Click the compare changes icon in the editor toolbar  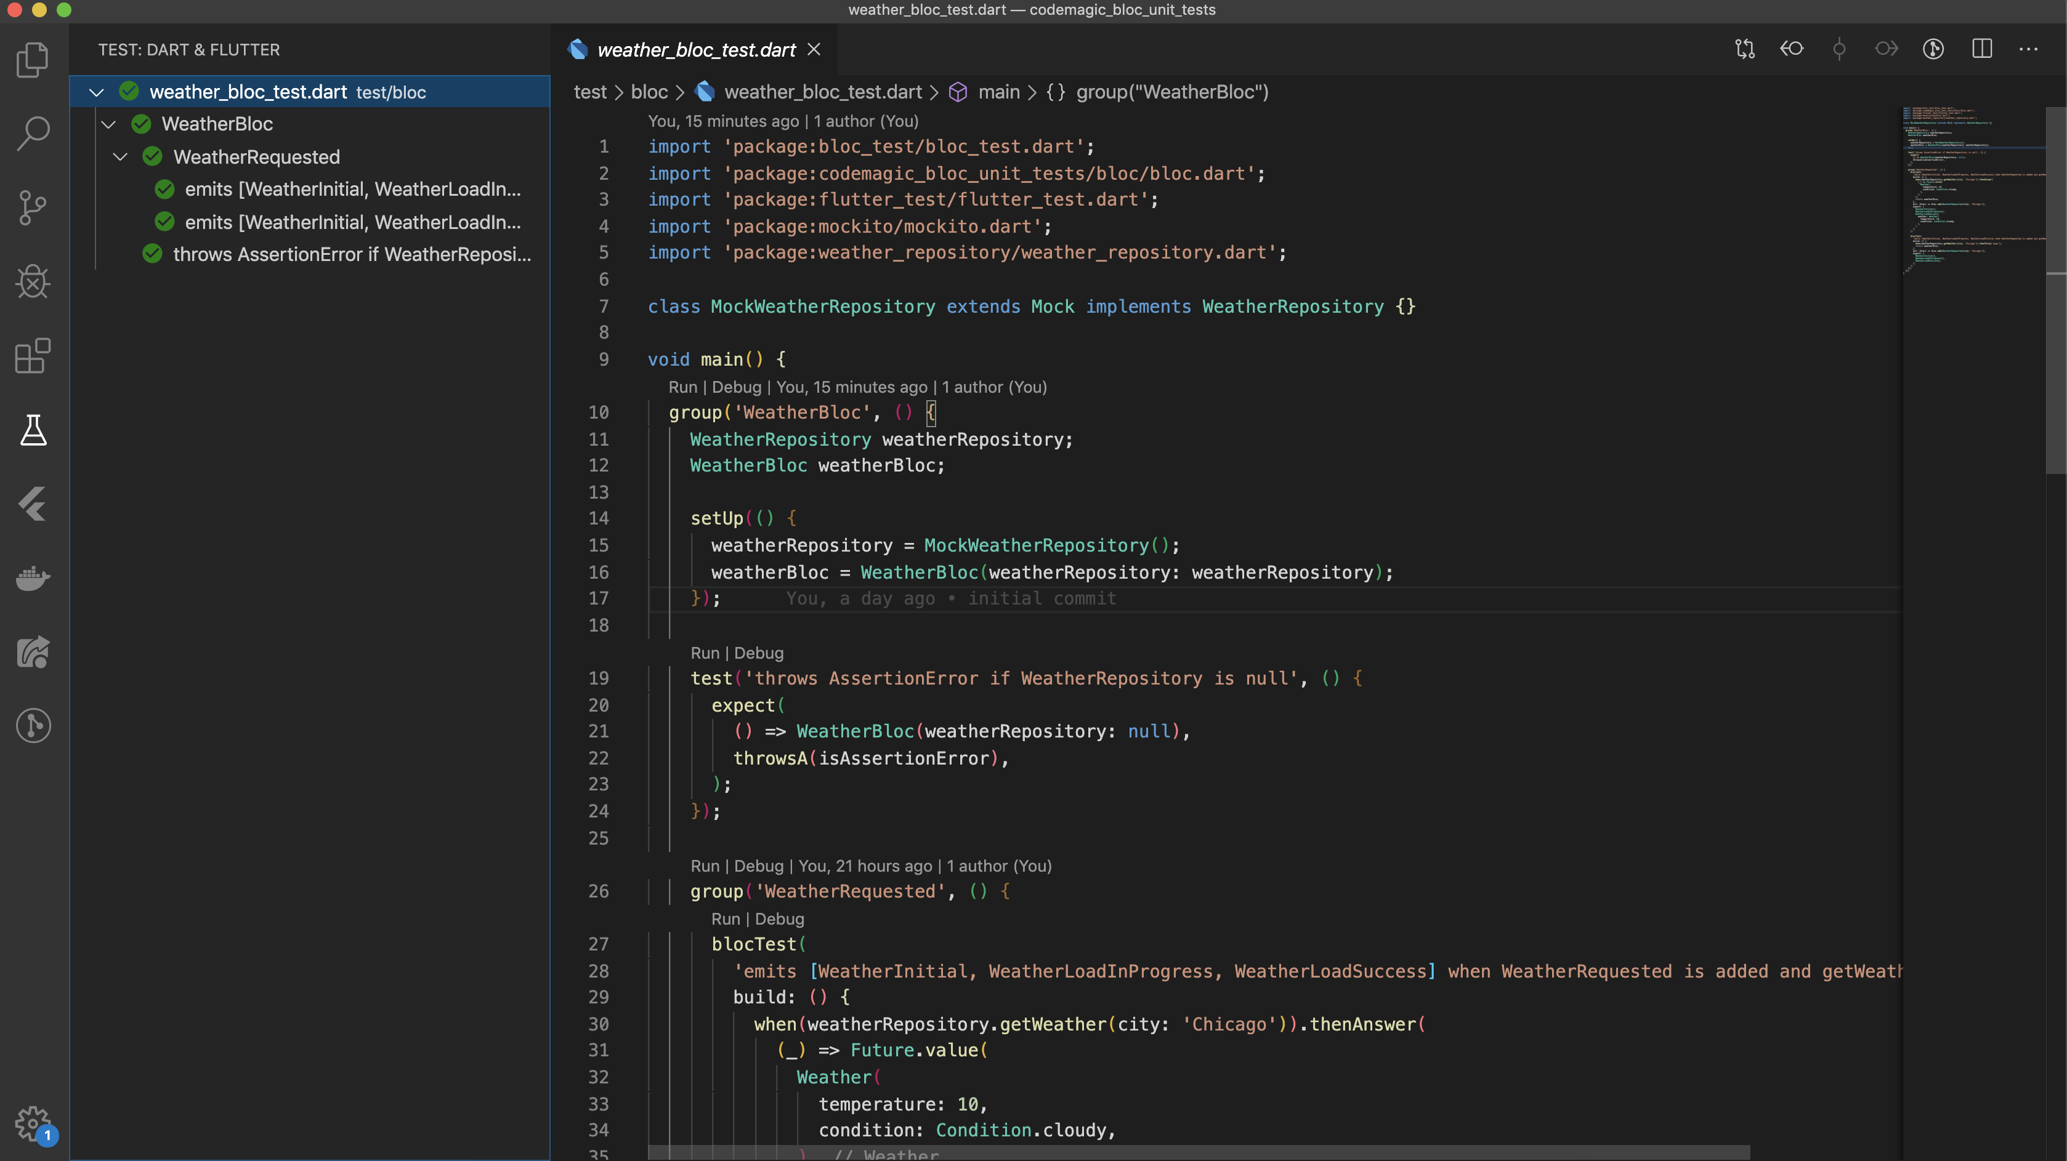pyautogui.click(x=1744, y=49)
